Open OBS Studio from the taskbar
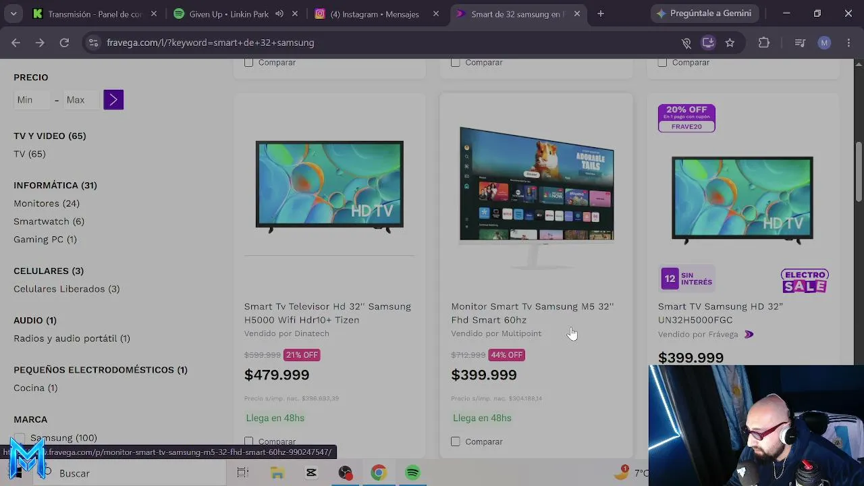Screen dimensions: 864x486 [345, 473]
